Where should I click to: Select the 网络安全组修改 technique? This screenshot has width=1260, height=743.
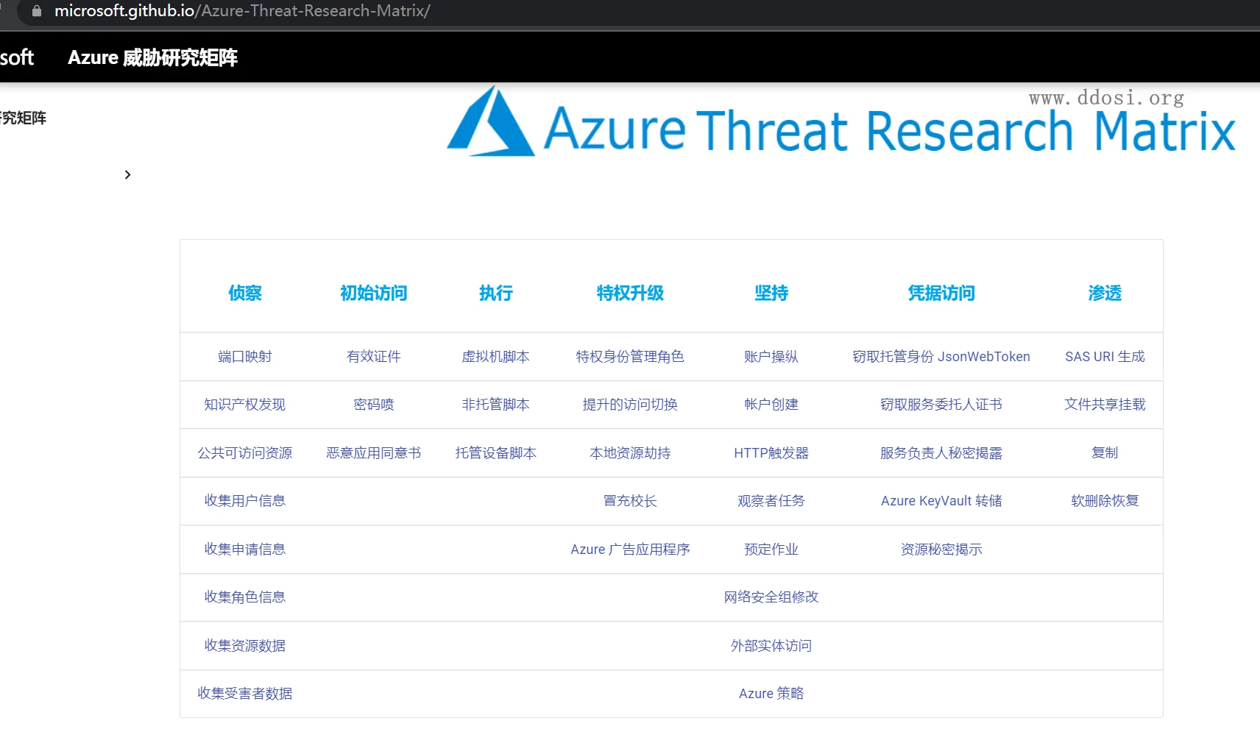[x=771, y=597]
